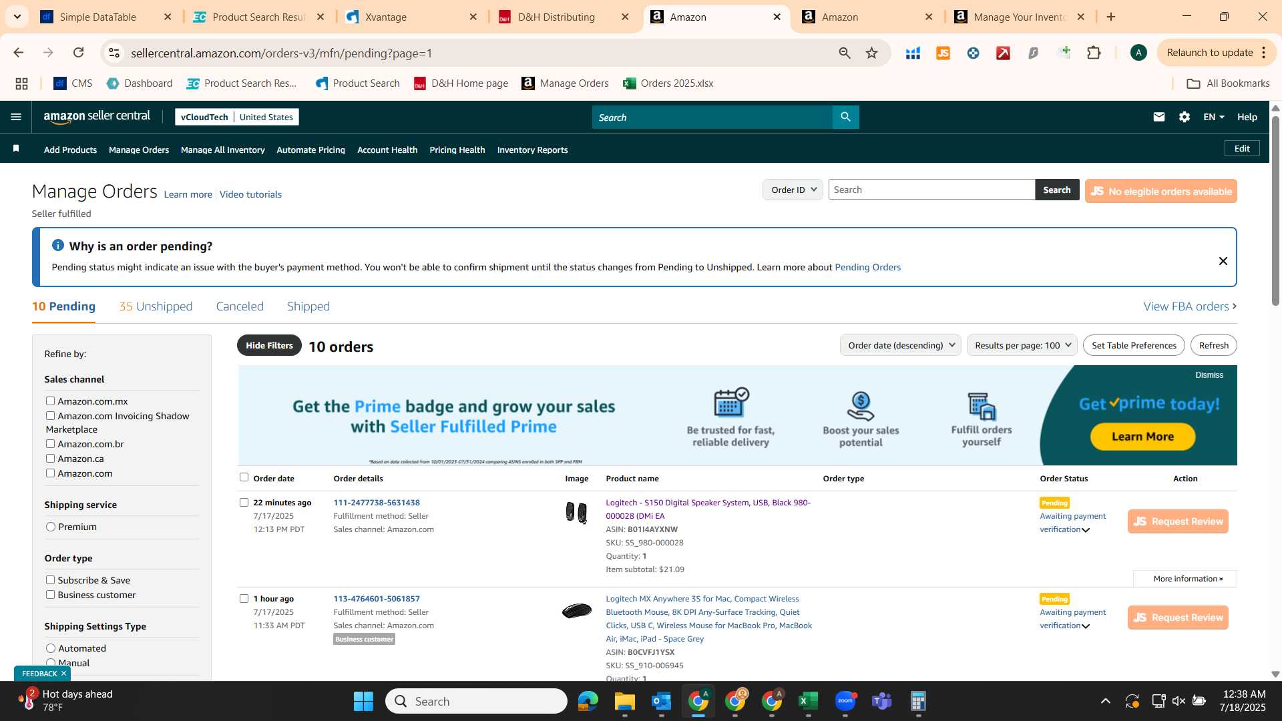
Task: Check the Business customer order type
Action: 50,594
